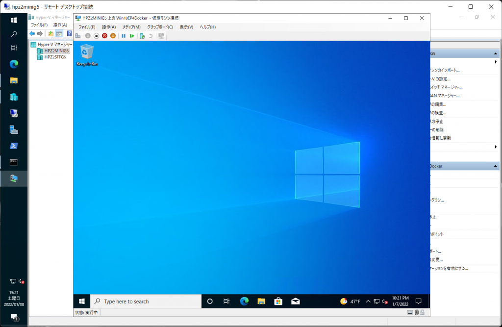Click the red Shut Down power icon

pos(104,36)
